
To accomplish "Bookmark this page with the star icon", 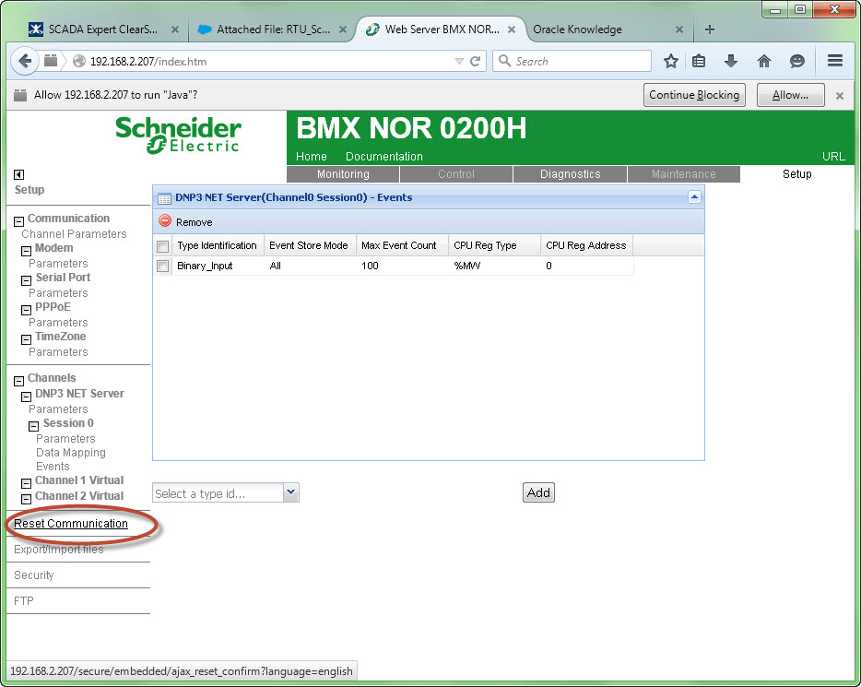I will (670, 61).
